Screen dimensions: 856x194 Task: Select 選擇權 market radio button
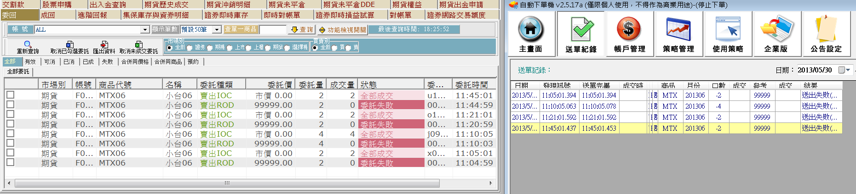pyautogui.click(x=287, y=48)
